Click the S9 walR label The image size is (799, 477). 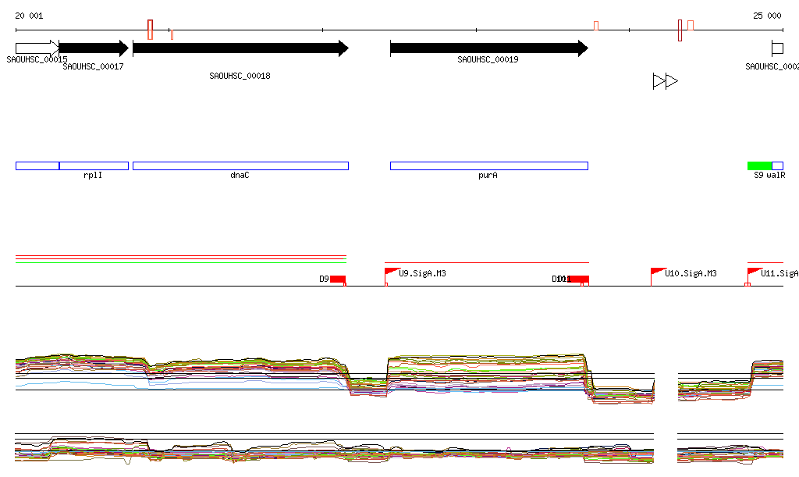[769, 175]
